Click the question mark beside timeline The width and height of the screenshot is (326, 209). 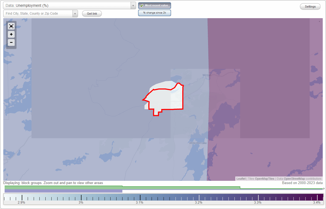pos(324,189)
